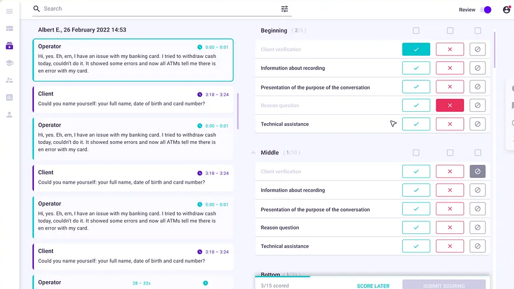Click the SUBMIT SCORING button
The image size is (514, 289).
click(444, 285)
